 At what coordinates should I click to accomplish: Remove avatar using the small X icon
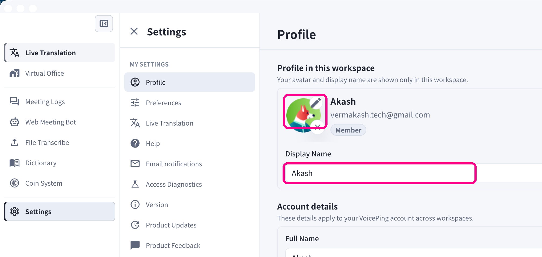pyautogui.click(x=318, y=127)
